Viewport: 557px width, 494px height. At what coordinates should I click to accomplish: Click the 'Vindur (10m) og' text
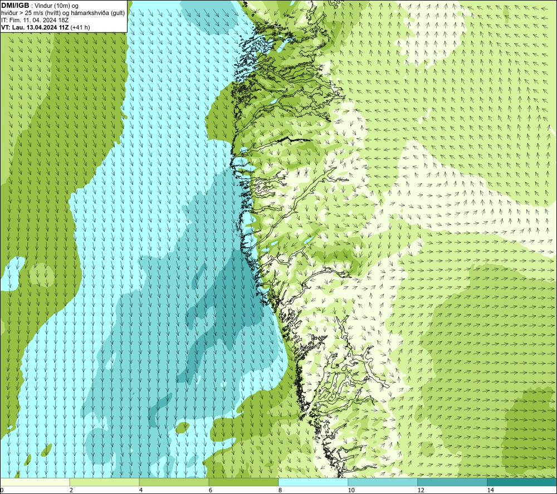[x=56, y=6]
